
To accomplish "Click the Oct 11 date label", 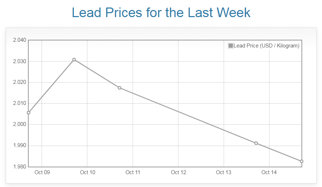I will point(133,173).
